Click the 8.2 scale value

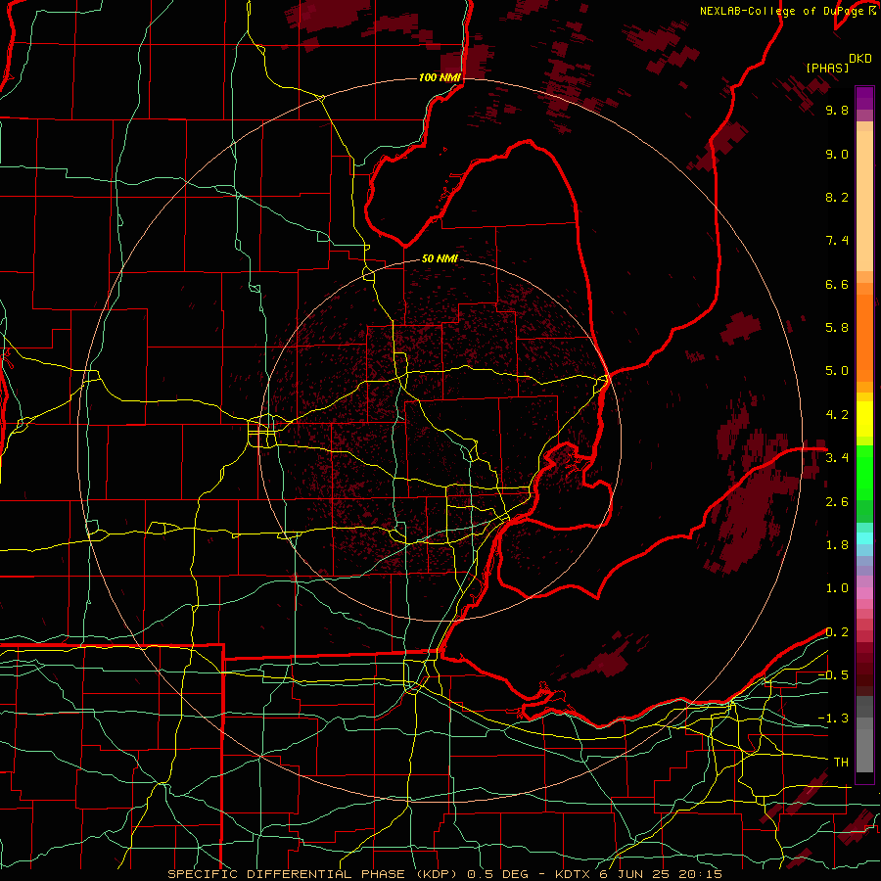[837, 198]
